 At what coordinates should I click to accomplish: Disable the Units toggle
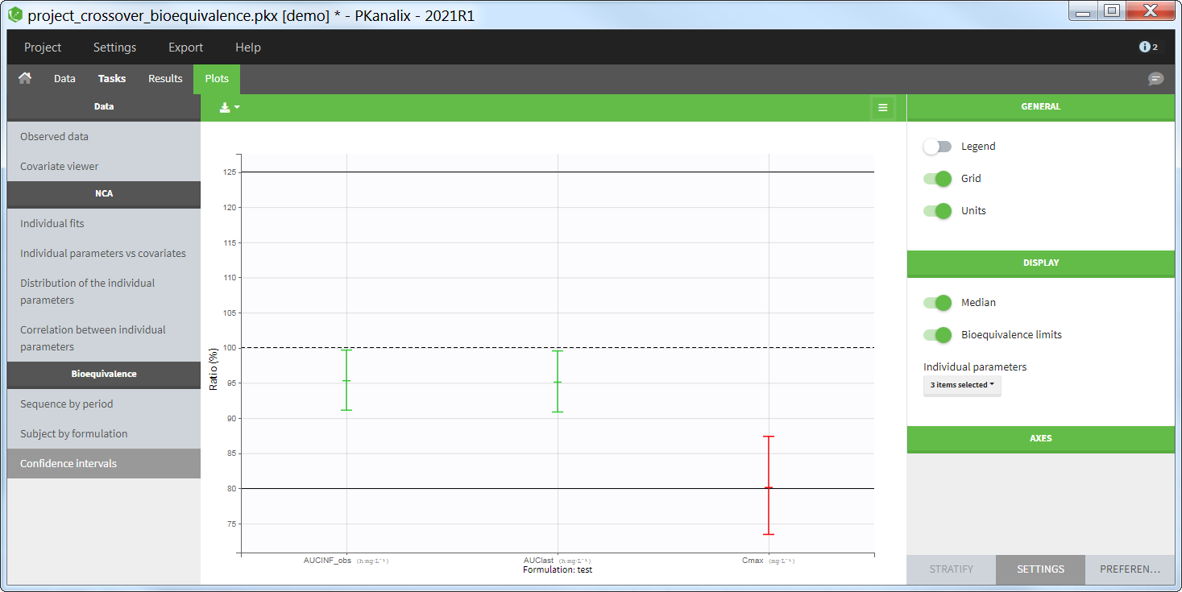(937, 211)
